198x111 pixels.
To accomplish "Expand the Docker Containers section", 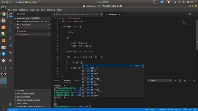I will coord(33,94).
